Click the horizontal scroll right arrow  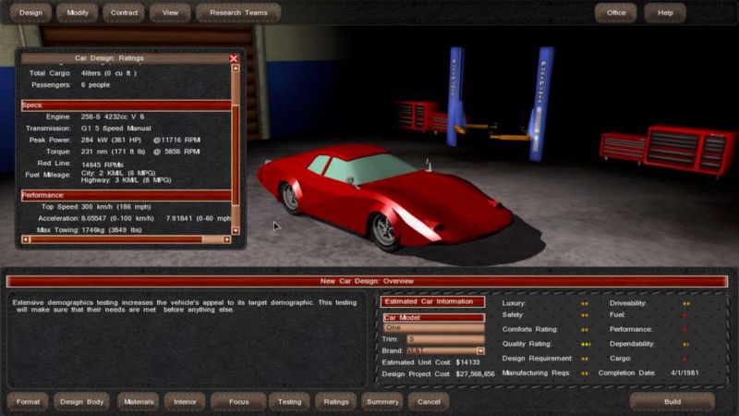point(226,239)
